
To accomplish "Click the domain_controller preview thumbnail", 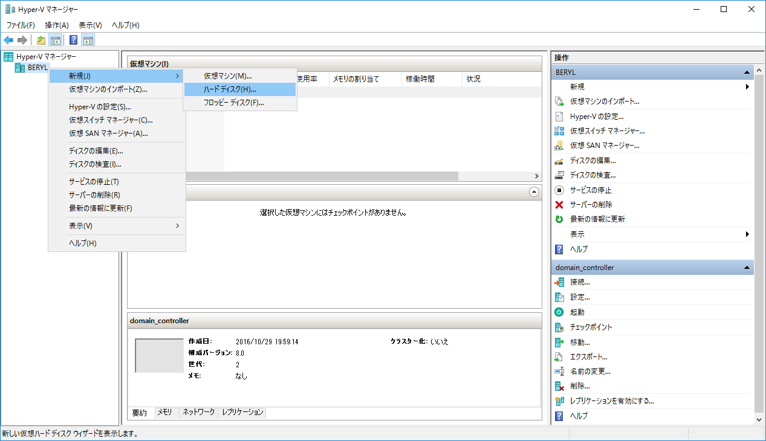I will point(159,355).
